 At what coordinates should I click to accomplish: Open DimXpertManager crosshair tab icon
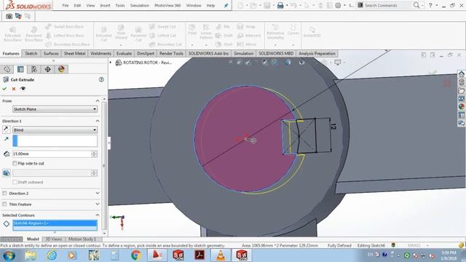tap(47, 69)
